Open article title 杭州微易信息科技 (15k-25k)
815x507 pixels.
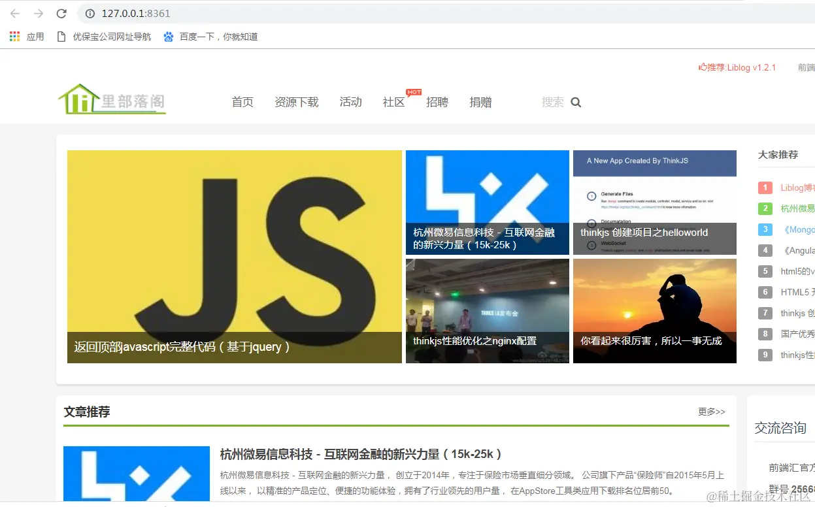[361, 454]
